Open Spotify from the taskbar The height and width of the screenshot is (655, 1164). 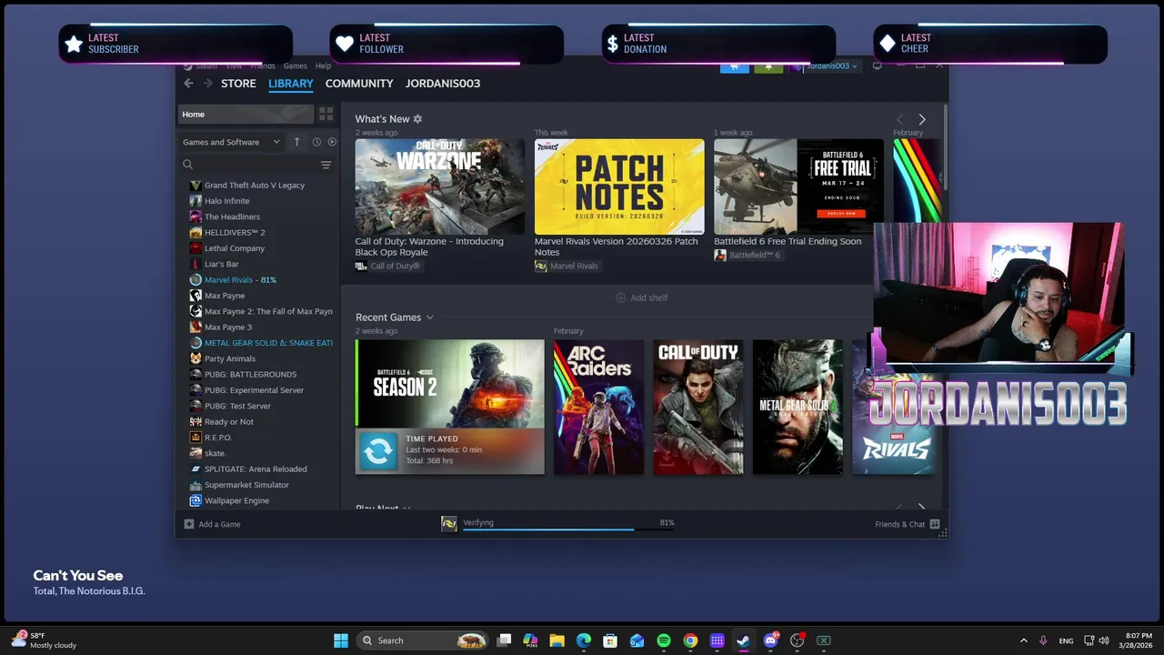[x=664, y=640]
